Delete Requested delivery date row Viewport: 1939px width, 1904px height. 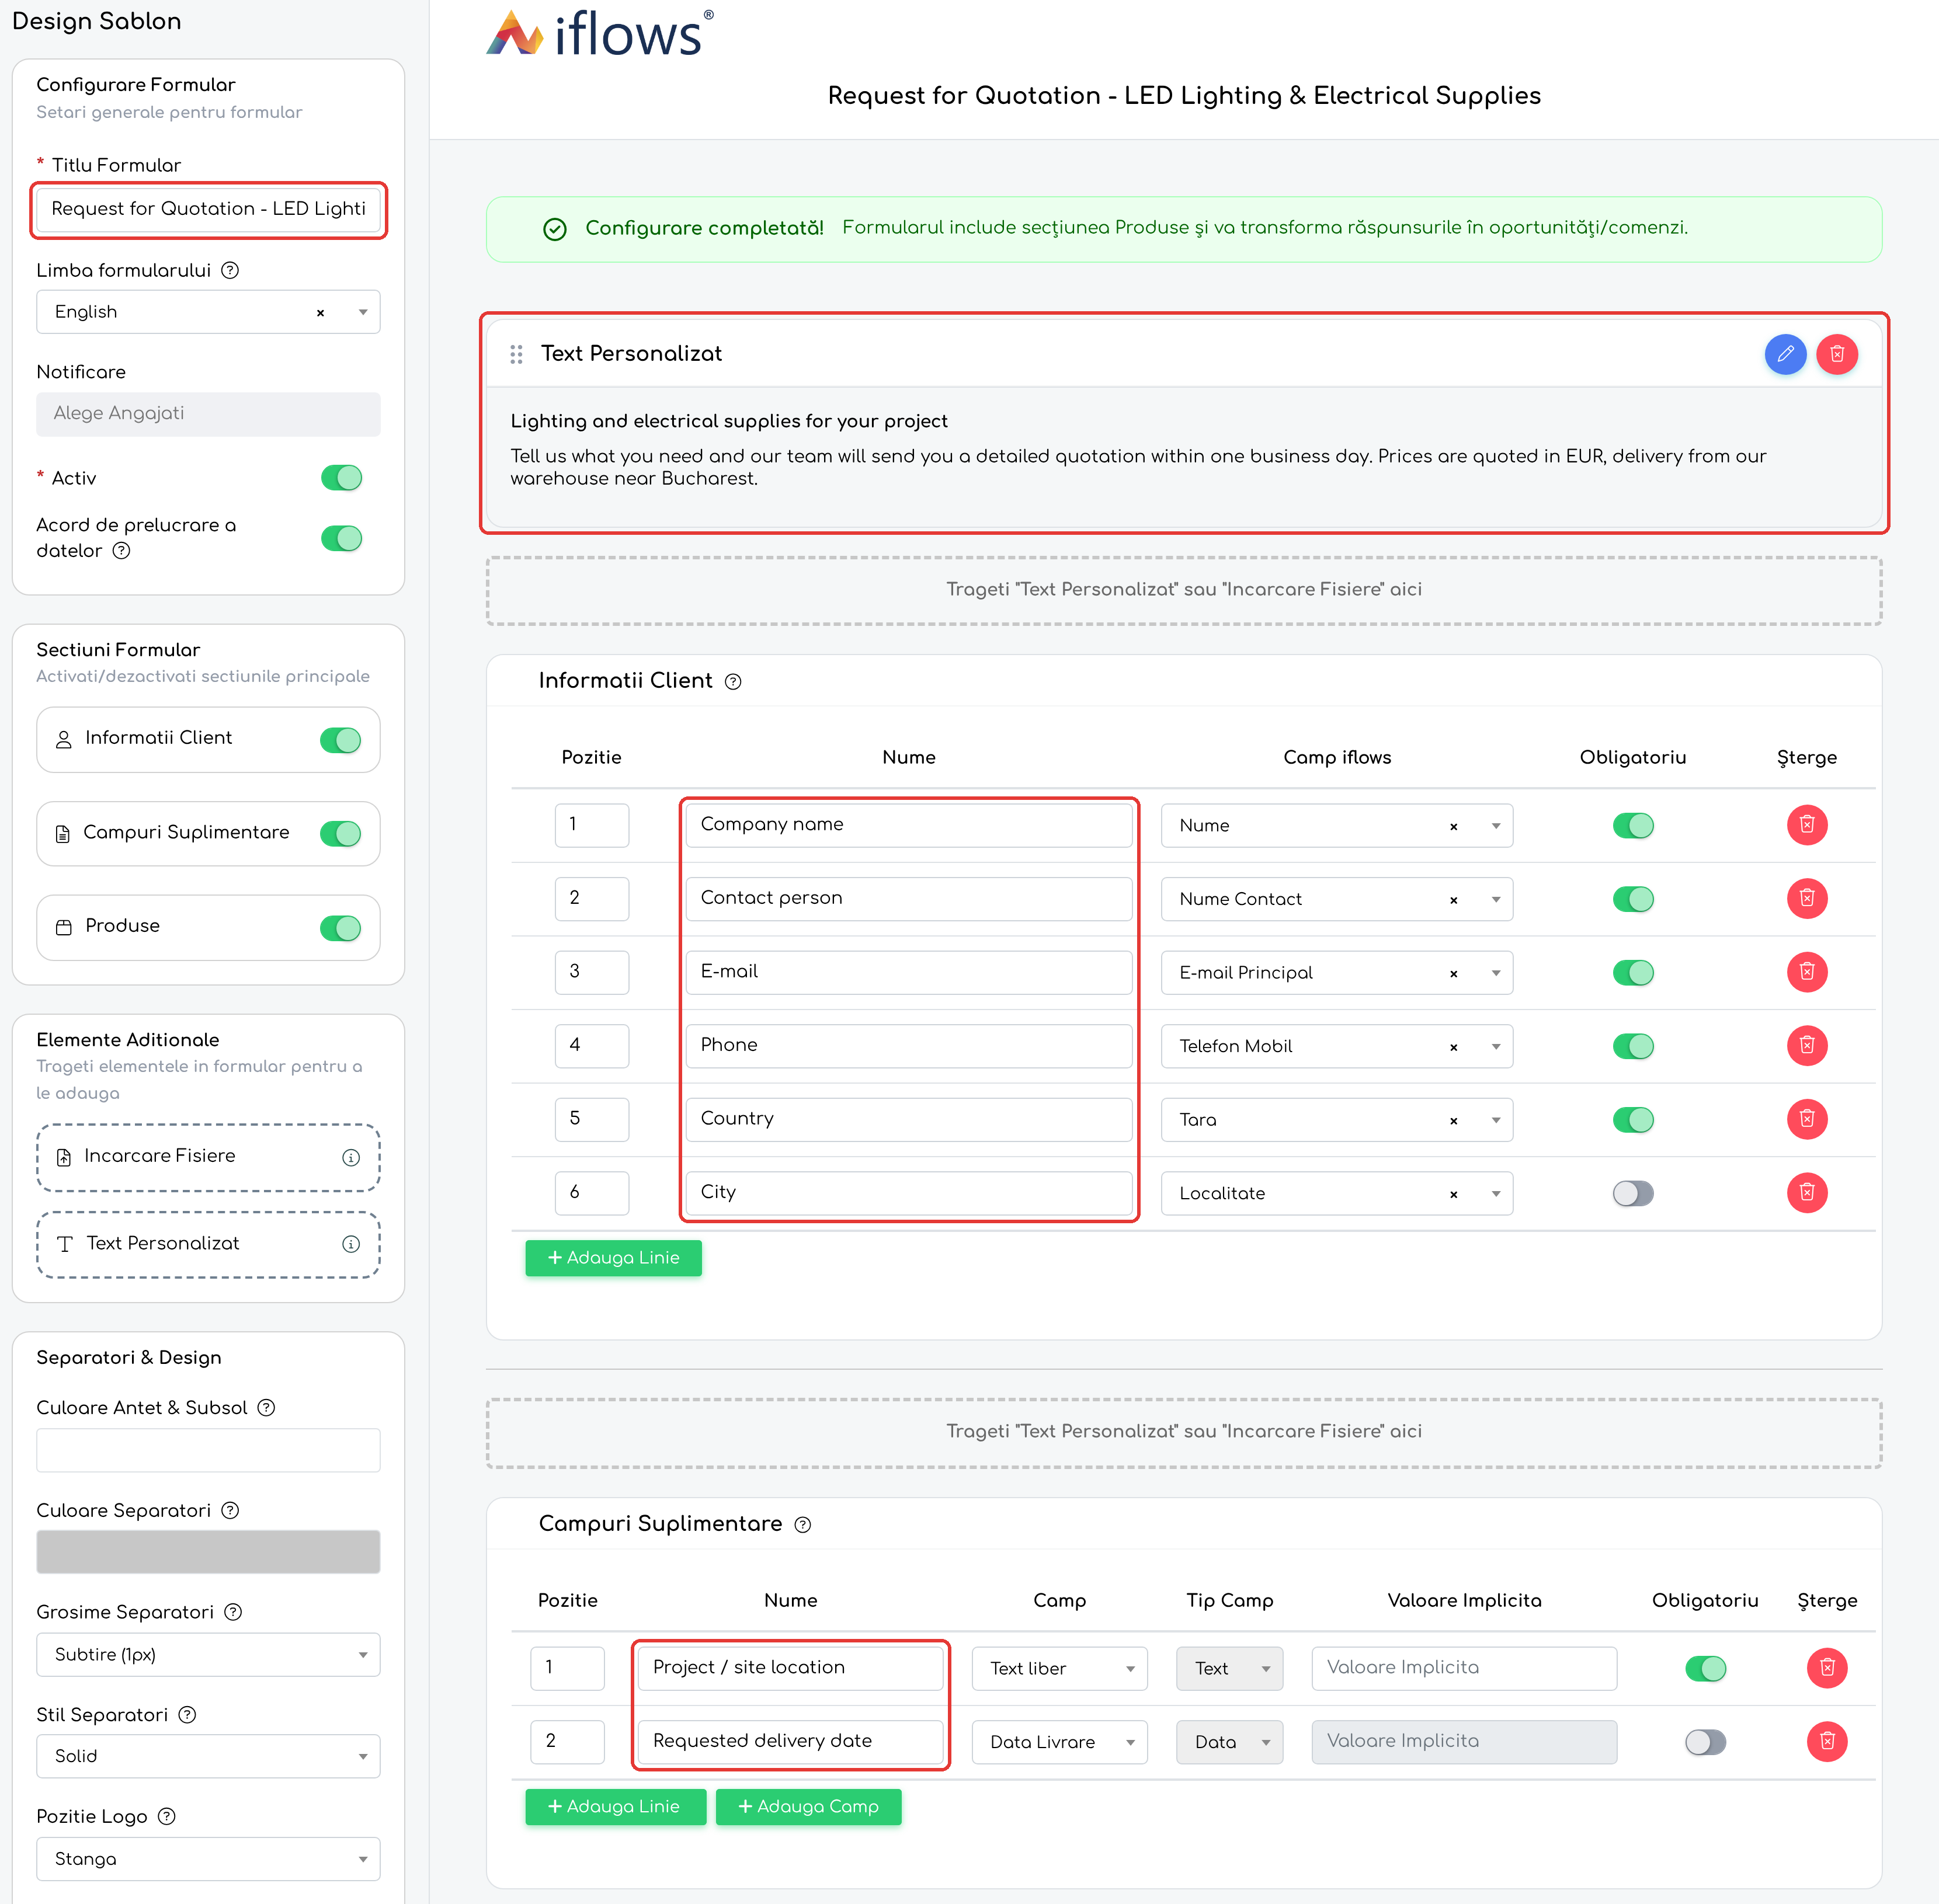(x=1827, y=1741)
